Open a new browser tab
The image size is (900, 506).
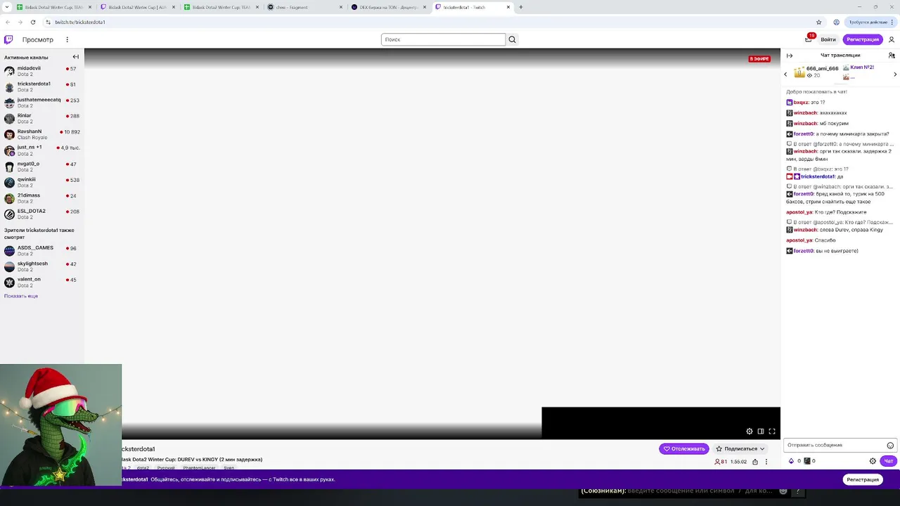520,7
